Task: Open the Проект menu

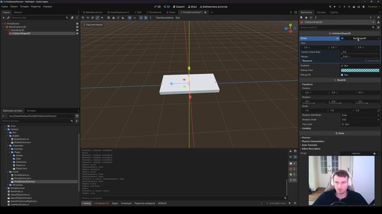Action: [x=14, y=7]
